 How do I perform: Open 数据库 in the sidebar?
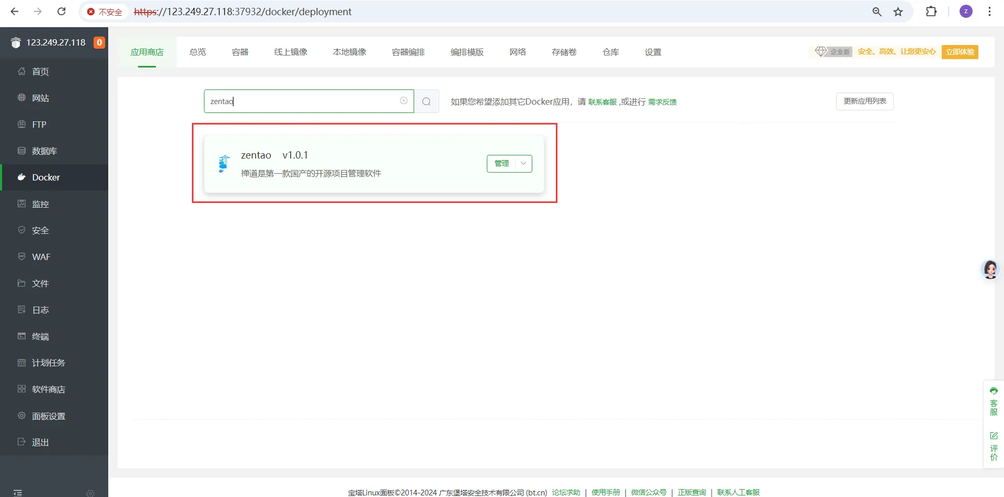54,151
